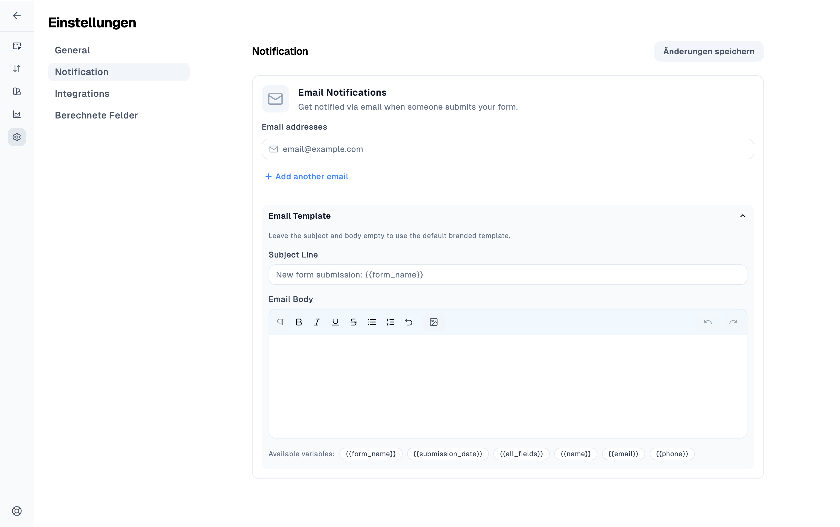Screen dimensions: 840x527
Task: Open the analytics chart sidebar icon
Action: point(17,114)
